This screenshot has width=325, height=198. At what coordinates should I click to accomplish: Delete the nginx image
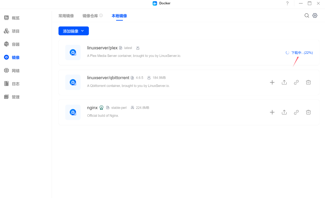tap(308, 112)
